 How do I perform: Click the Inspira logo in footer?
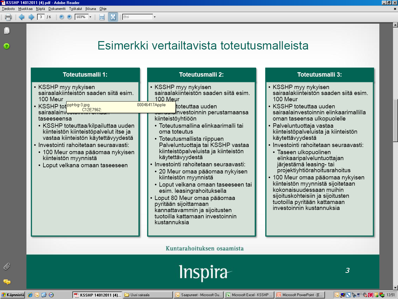click(x=205, y=273)
